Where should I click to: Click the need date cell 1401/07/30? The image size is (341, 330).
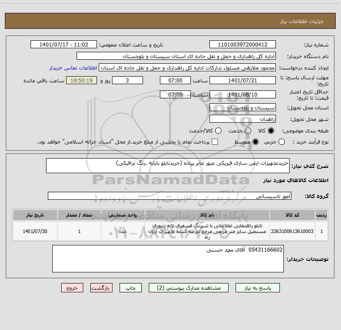(35, 231)
